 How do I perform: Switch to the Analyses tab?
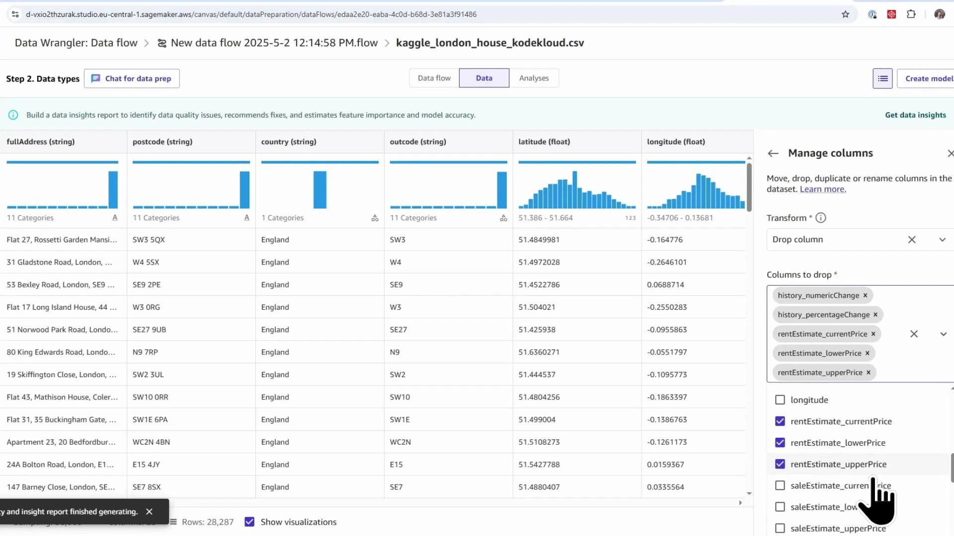click(534, 78)
